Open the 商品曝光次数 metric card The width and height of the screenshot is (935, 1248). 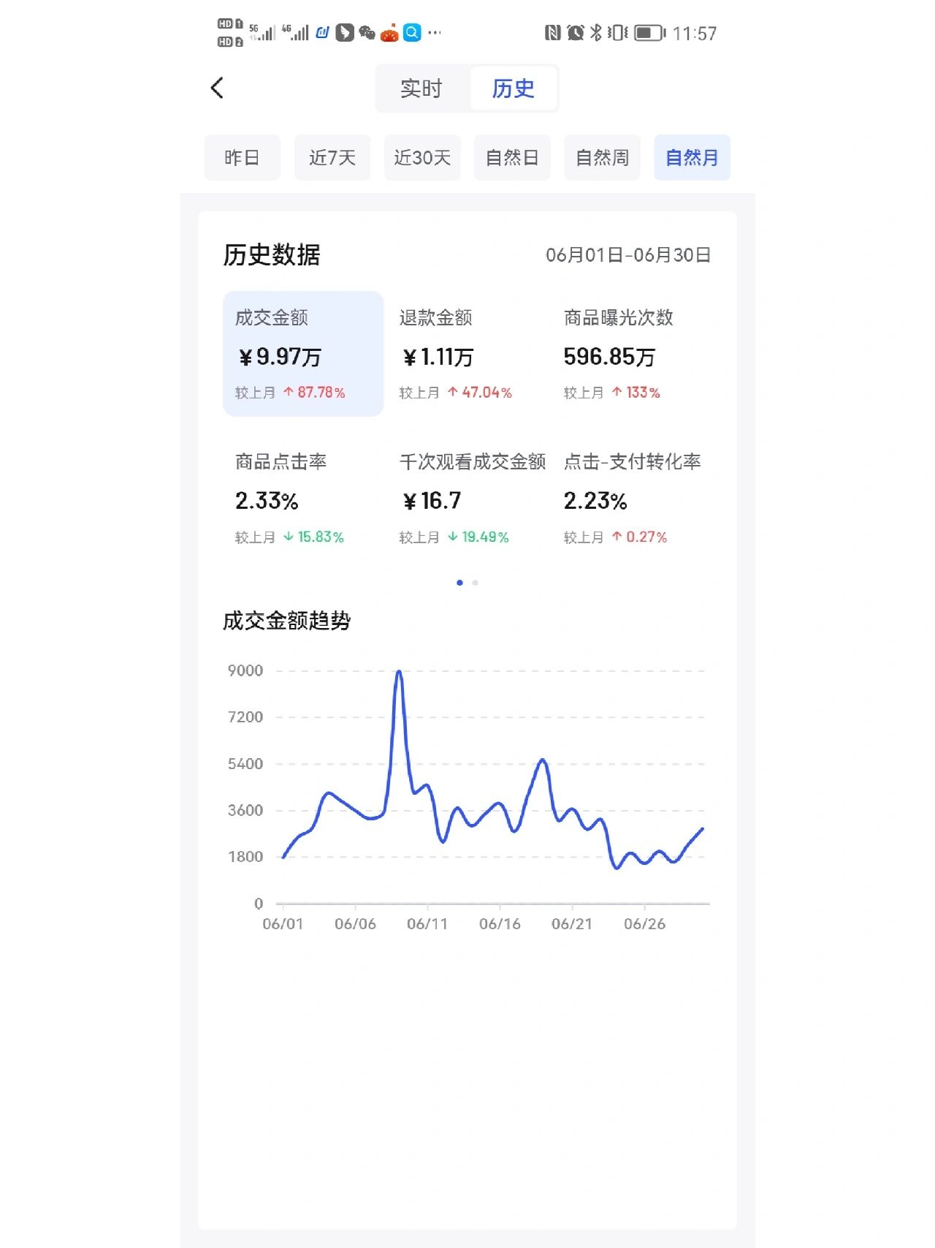[632, 354]
